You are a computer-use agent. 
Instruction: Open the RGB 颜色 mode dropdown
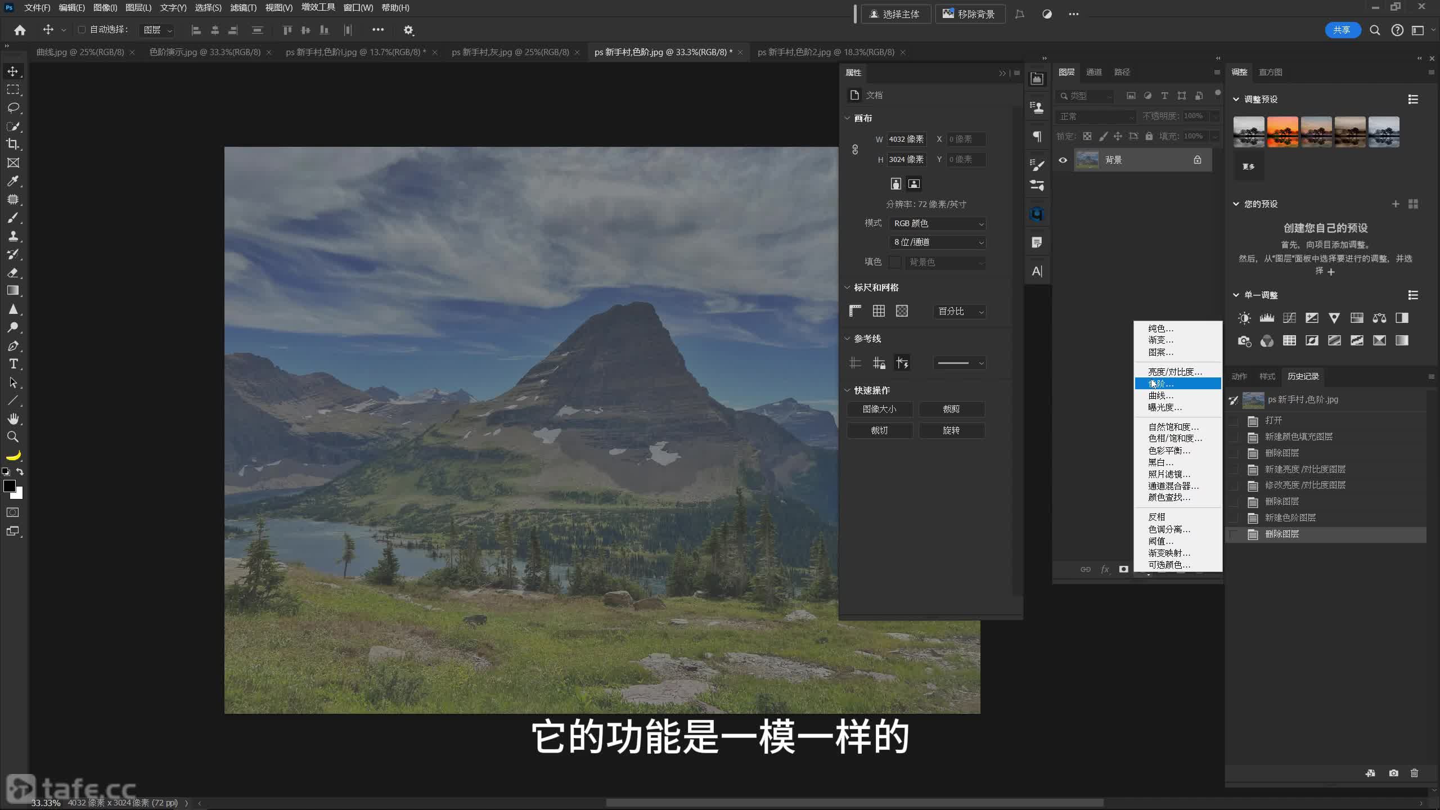(938, 223)
